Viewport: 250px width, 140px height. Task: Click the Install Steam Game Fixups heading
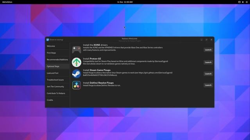(x=96, y=70)
